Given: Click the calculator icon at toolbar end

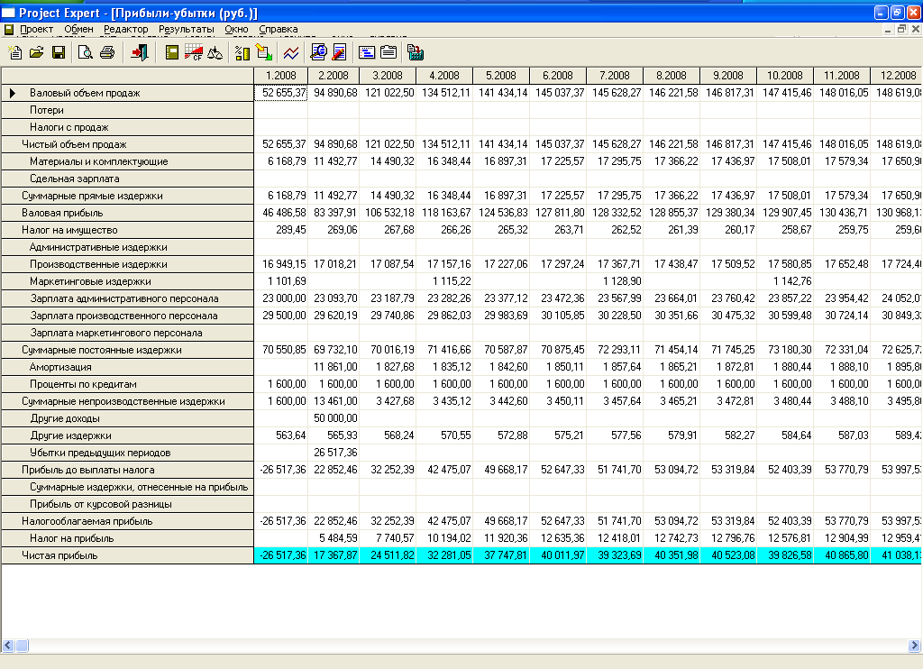Looking at the screenshot, I should (x=416, y=52).
